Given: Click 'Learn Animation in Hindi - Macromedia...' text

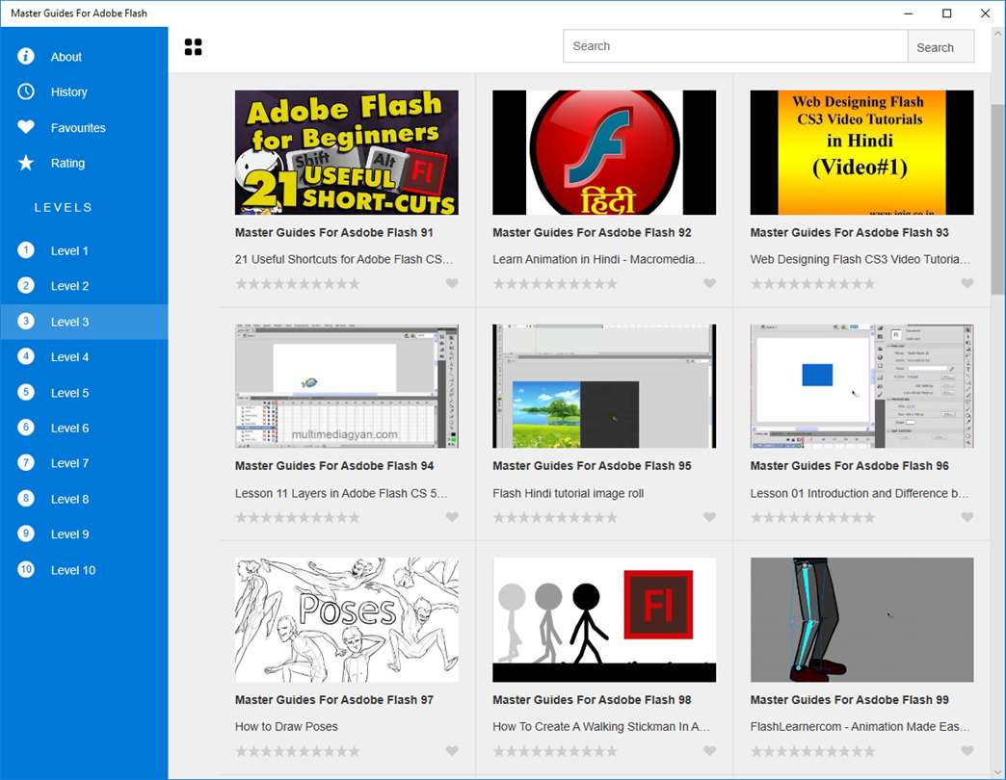Looking at the screenshot, I should (x=598, y=260).
